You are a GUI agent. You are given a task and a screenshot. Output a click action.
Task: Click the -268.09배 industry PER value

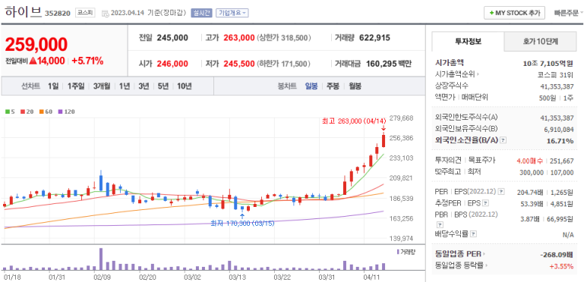[557, 255]
